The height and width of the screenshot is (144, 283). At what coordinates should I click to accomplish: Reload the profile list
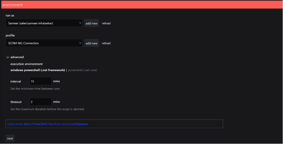tap(106, 43)
